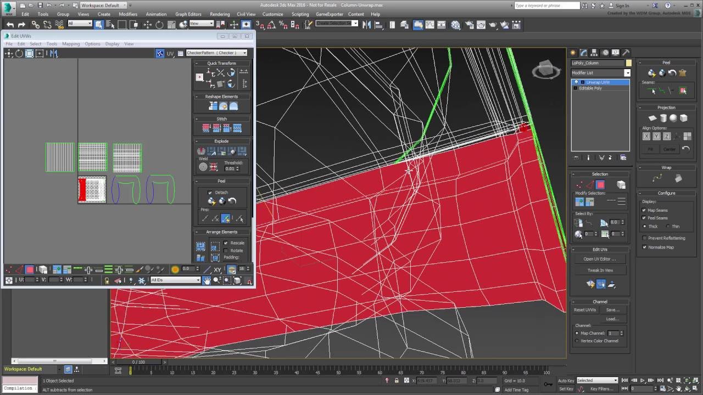The image size is (703, 395).
Task: Select Rotate tool in Edit UVWs toolbar
Action: [19, 53]
